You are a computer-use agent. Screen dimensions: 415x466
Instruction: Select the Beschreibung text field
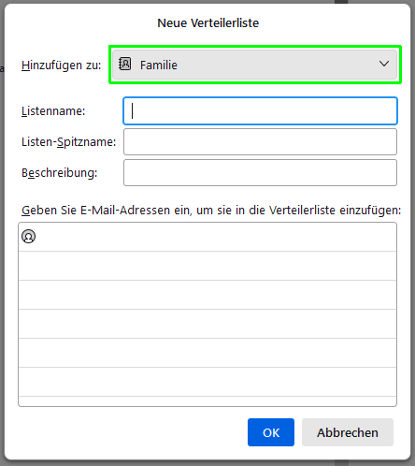pos(260,173)
